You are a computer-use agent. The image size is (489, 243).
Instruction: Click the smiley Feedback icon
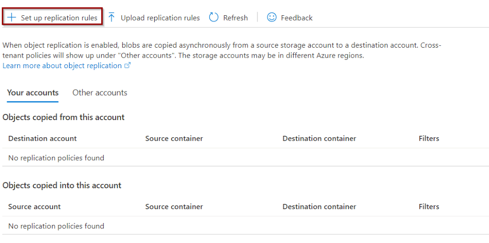pyautogui.click(x=272, y=18)
